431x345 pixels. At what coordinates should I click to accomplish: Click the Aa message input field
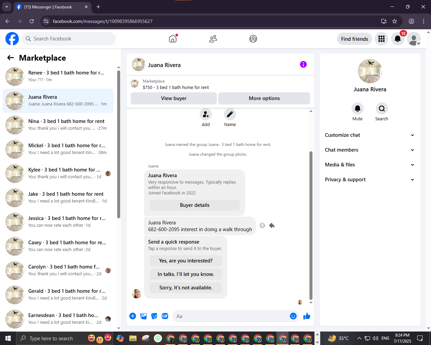click(231, 316)
